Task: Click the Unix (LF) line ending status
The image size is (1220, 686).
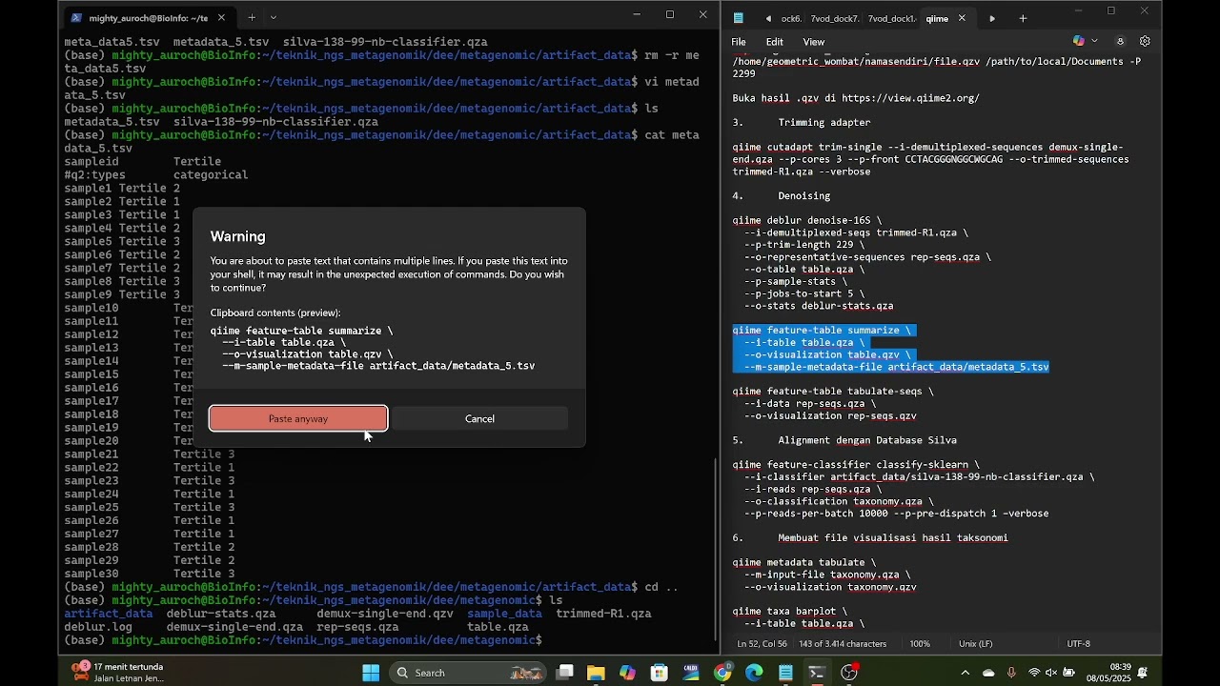Action: coord(975,644)
